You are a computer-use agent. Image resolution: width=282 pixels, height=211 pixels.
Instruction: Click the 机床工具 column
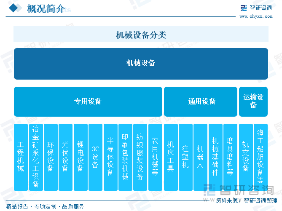tap(170, 157)
